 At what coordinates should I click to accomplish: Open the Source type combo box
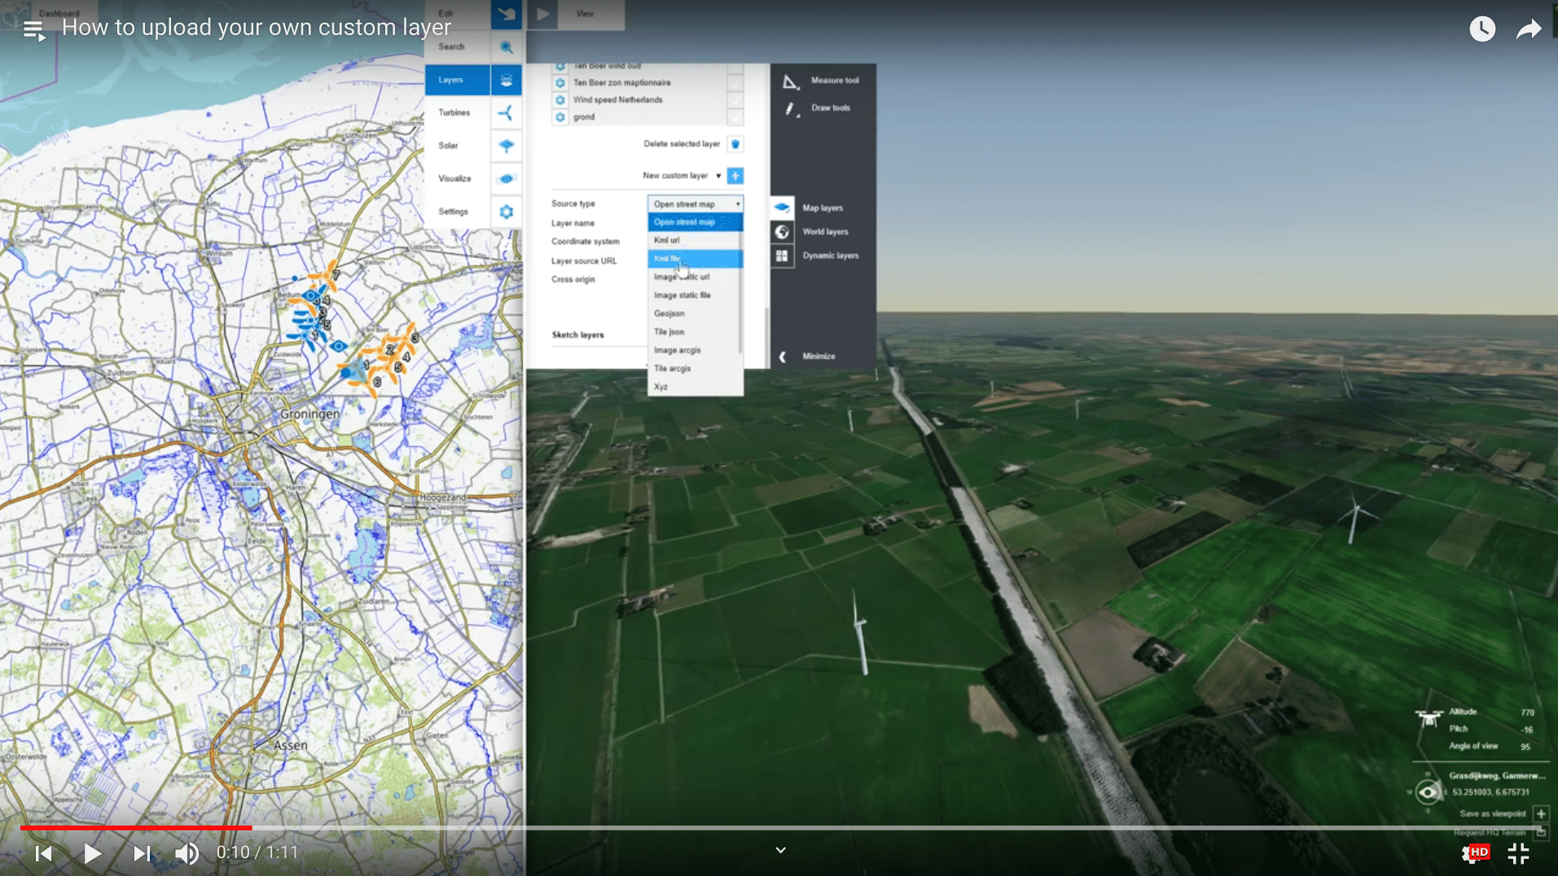point(696,204)
